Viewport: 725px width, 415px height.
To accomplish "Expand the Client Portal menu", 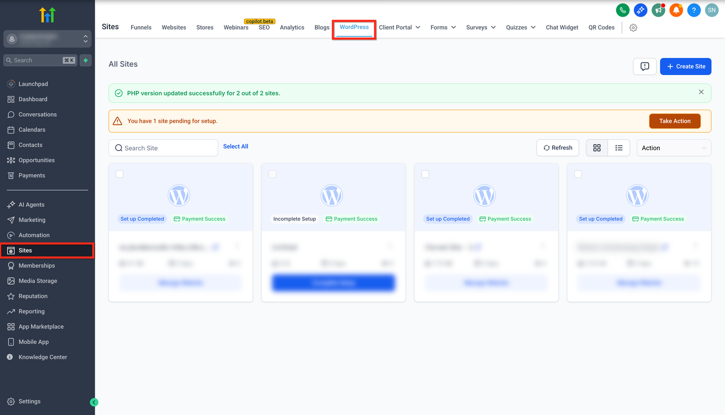I will [399, 27].
